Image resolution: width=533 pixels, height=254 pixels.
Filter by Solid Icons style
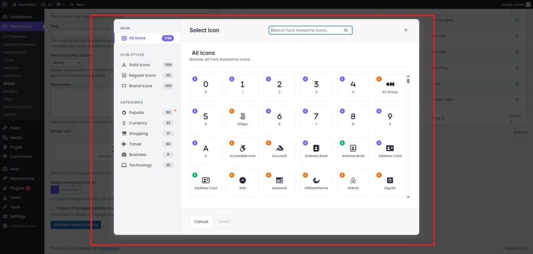[x=139, y=65]
